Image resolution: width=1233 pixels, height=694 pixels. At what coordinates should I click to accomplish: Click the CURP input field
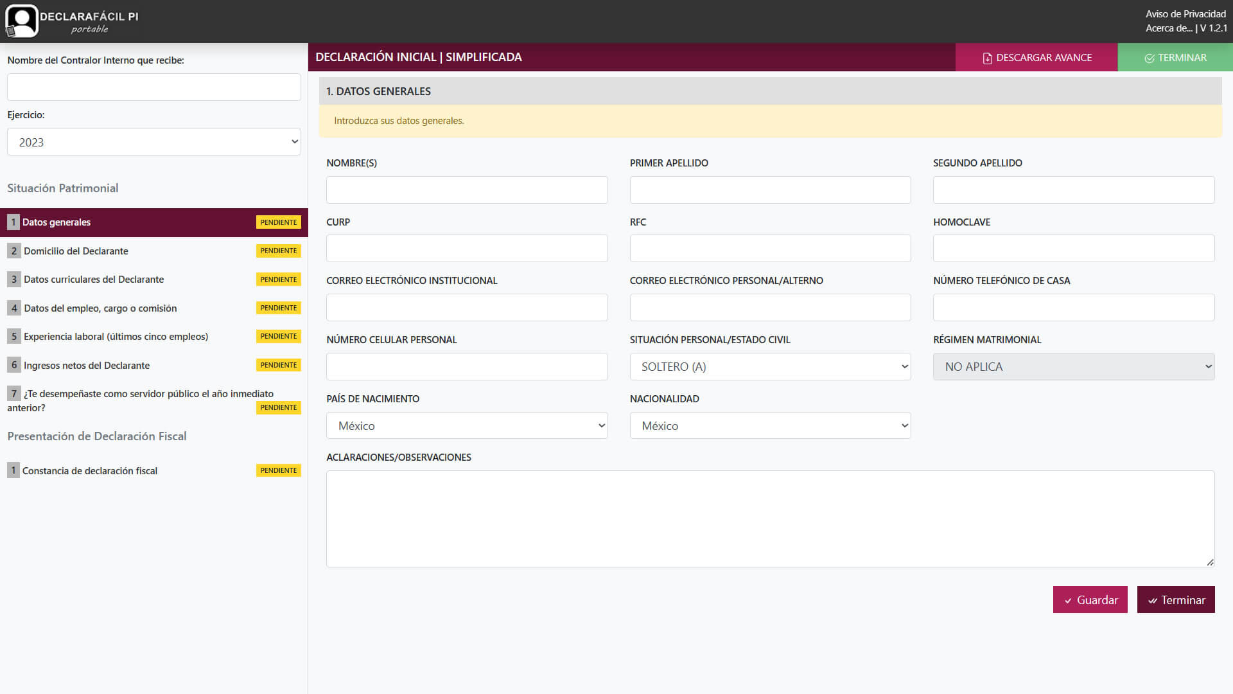tap(467, 249)
